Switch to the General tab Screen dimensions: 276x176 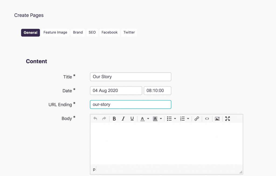(30, 33)
